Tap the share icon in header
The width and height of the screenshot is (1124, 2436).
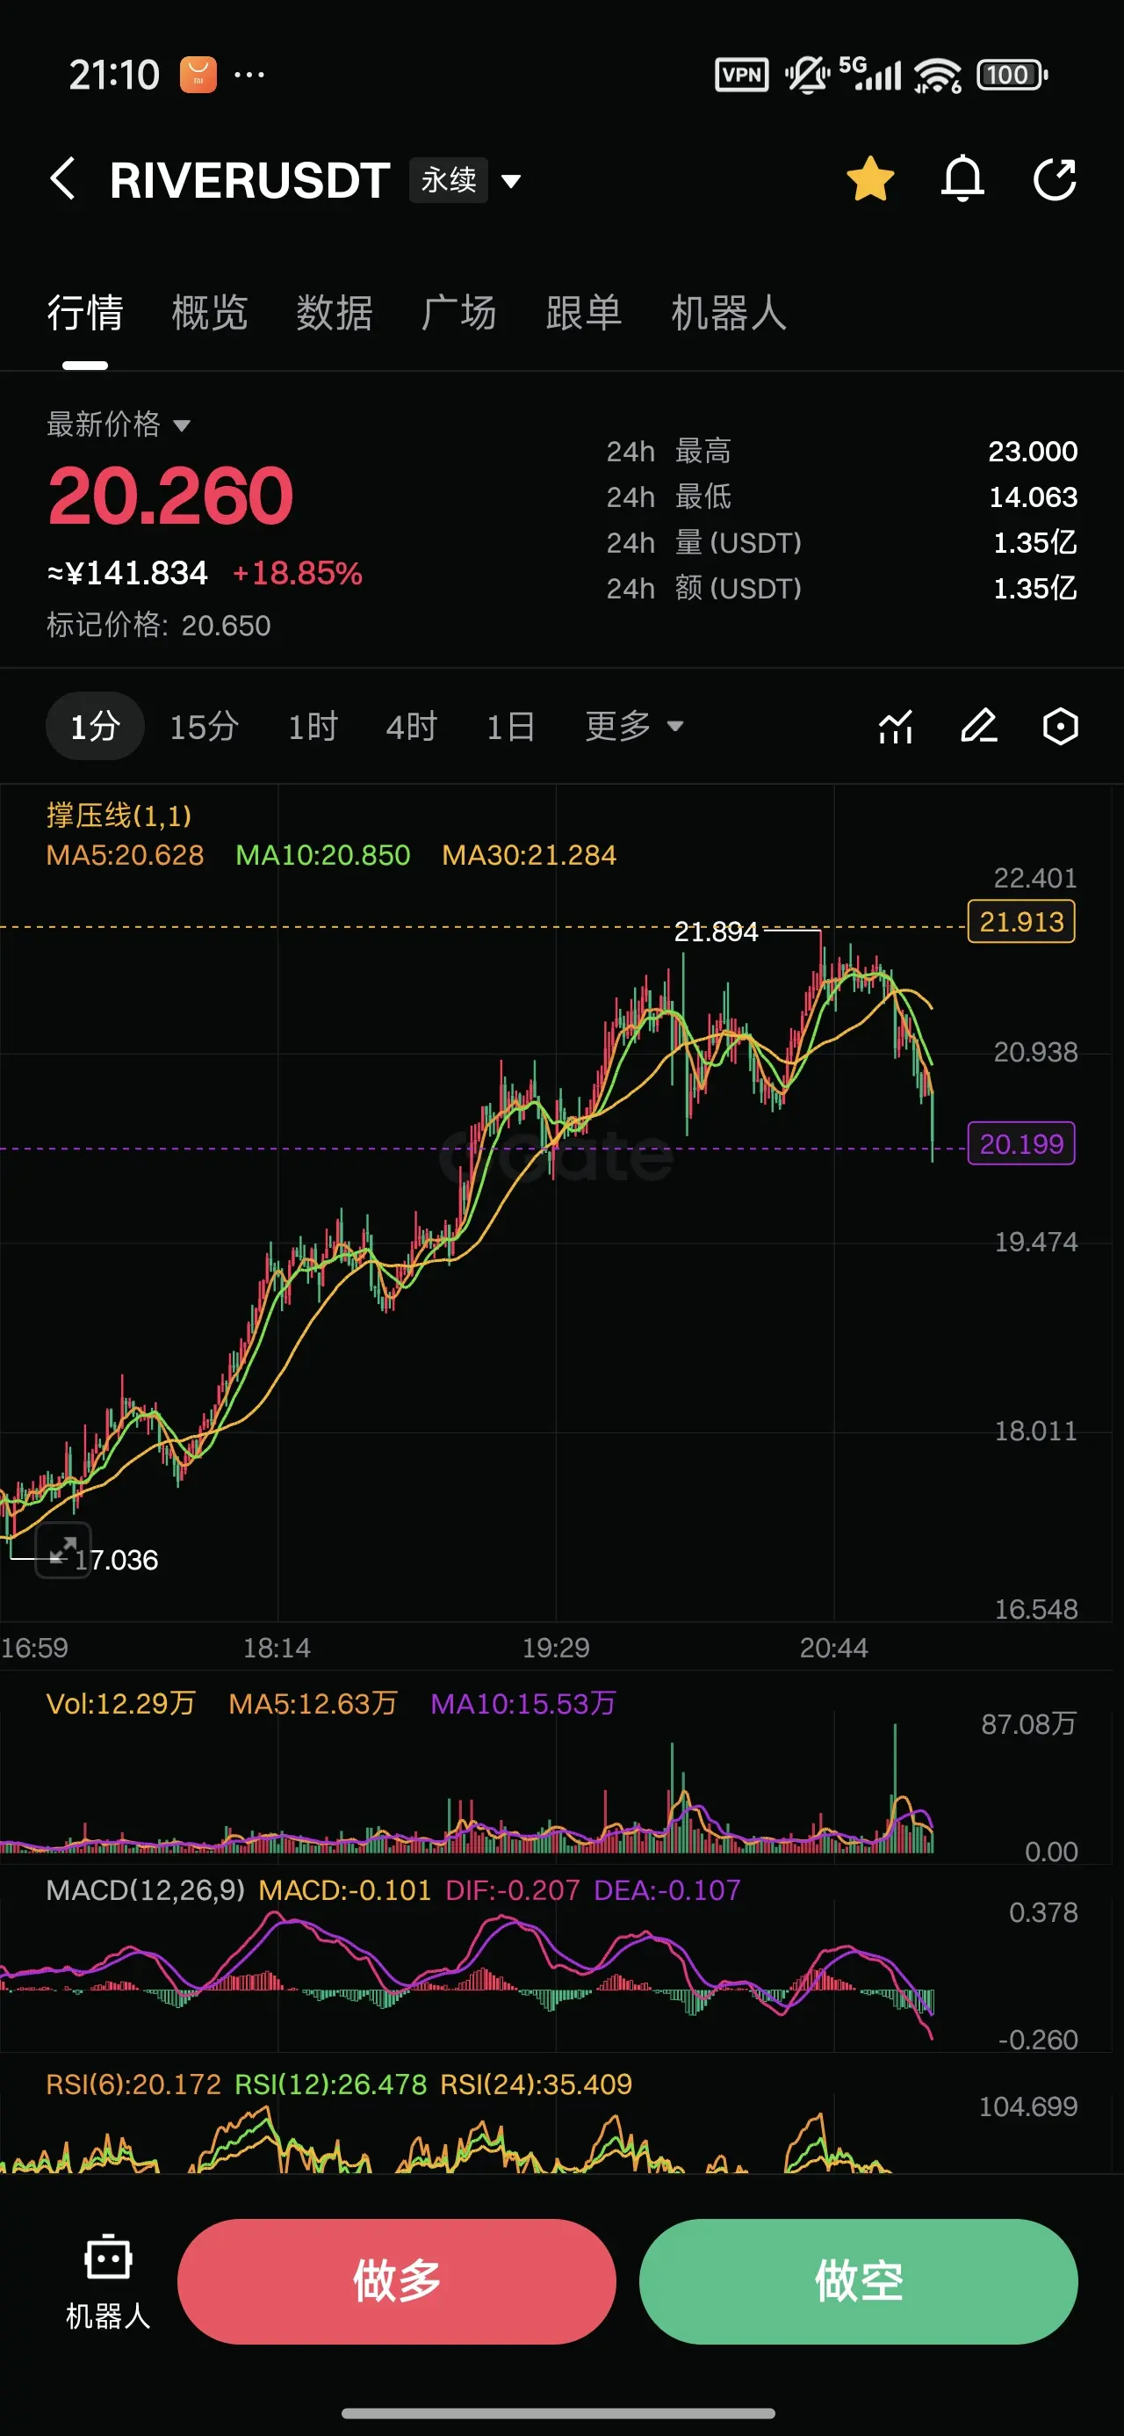[x=1055, y=178]
